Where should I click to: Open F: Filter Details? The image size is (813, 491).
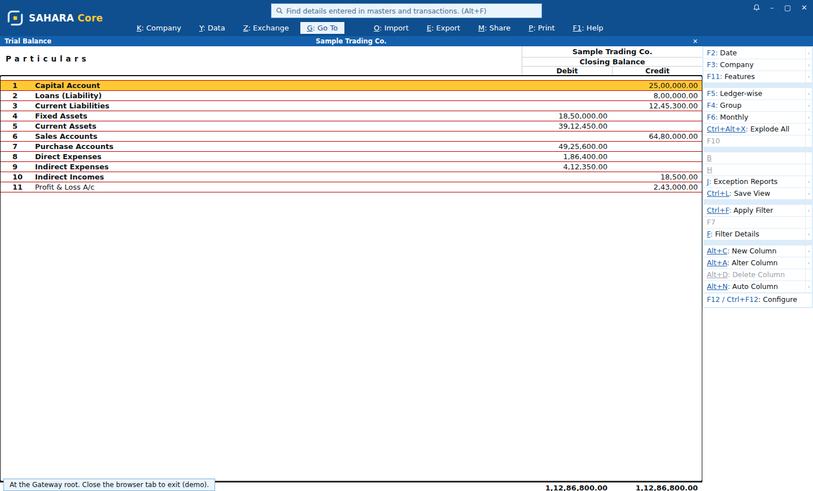pos(754,234)
